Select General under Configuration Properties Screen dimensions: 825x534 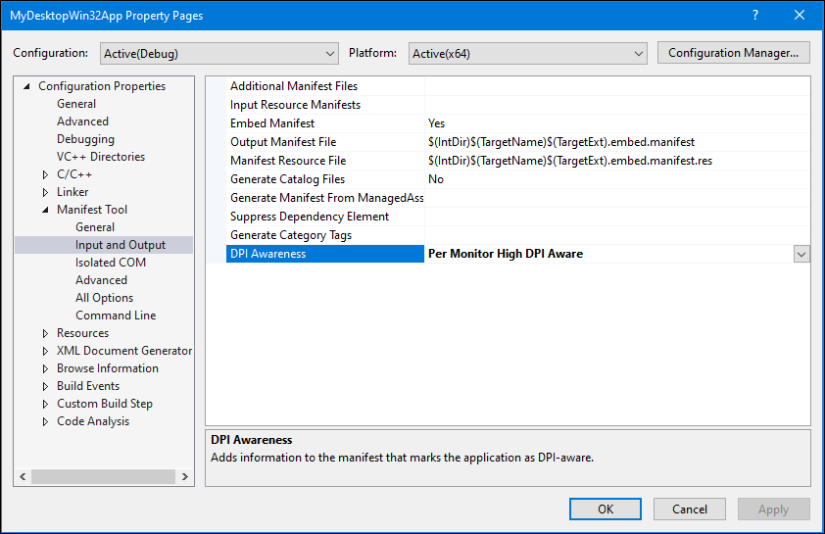[x=76, y=104]
